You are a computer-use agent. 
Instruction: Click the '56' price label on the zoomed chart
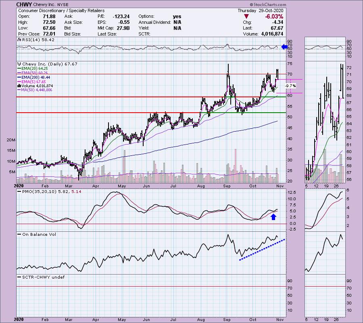[x=349, y=180]
